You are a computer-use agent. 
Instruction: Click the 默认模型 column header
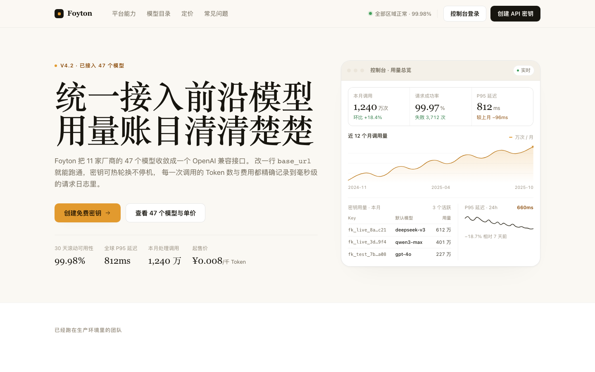(x=404, y=218)
